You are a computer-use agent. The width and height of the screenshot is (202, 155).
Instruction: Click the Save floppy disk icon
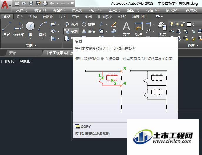pos(31,4)
